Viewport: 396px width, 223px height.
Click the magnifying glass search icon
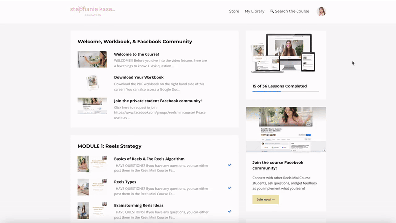[272, 11]
